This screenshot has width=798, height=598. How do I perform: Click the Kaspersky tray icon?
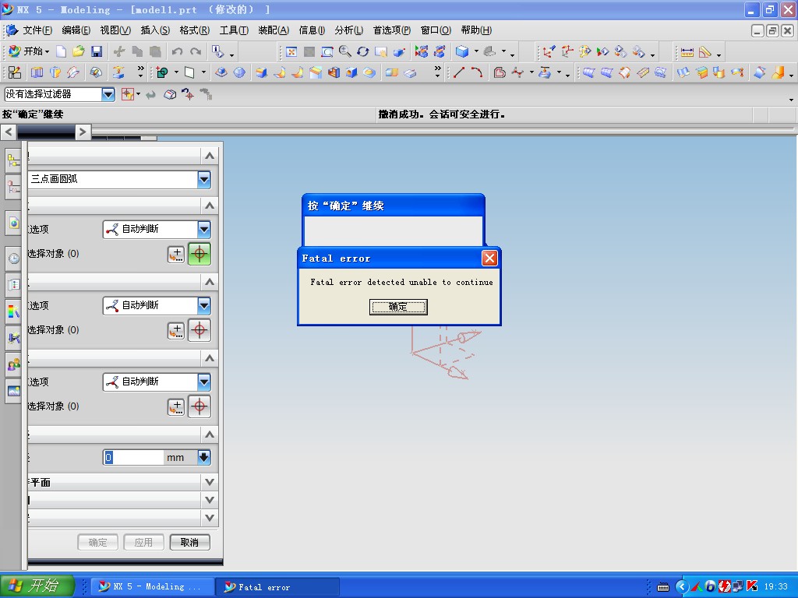coord(752,586)
